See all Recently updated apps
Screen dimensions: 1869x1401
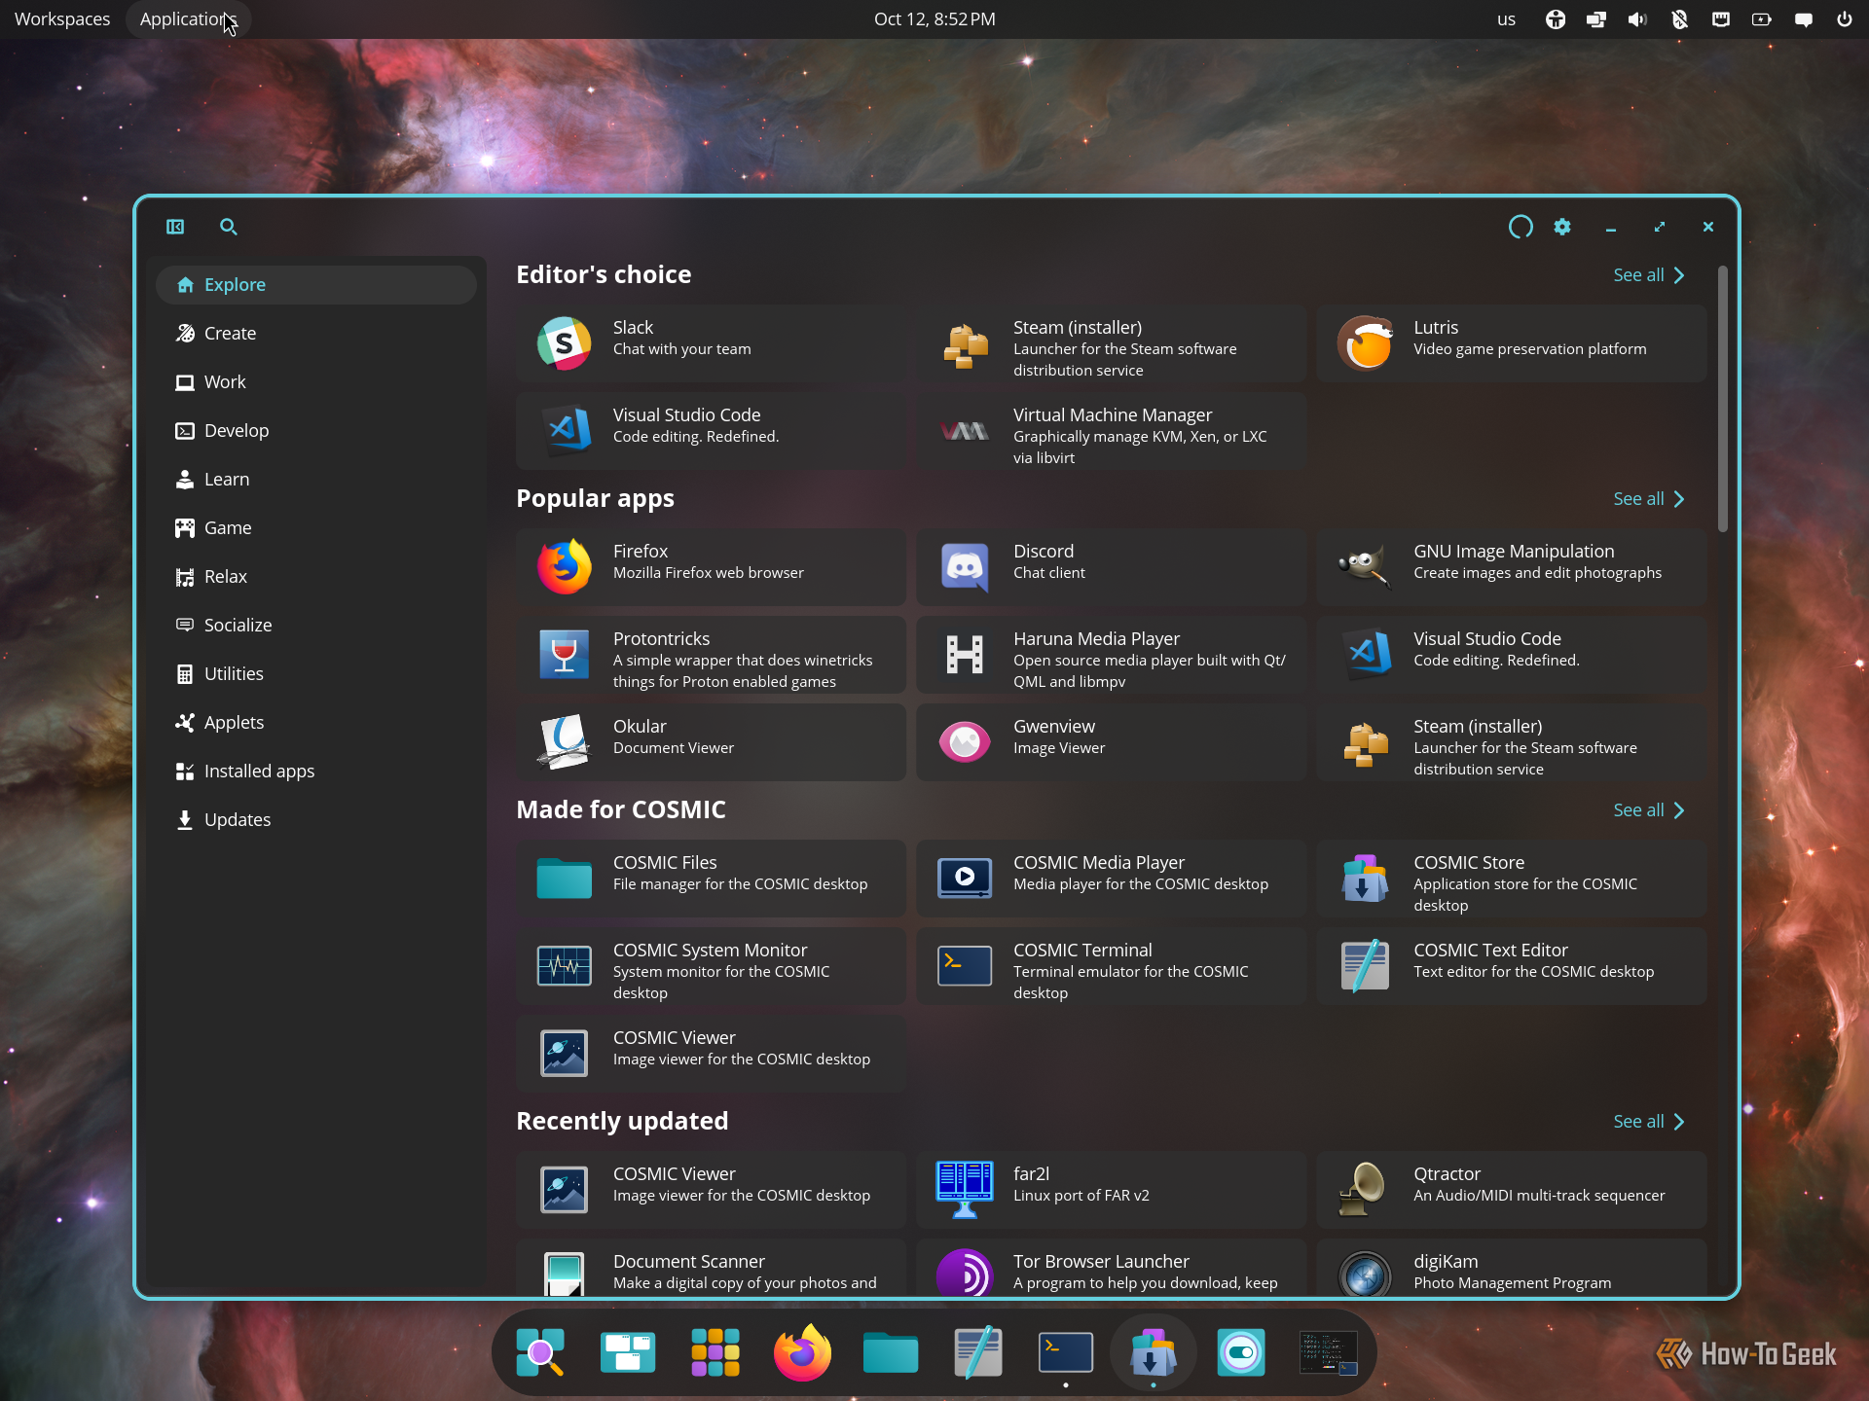(1649, 1122)
